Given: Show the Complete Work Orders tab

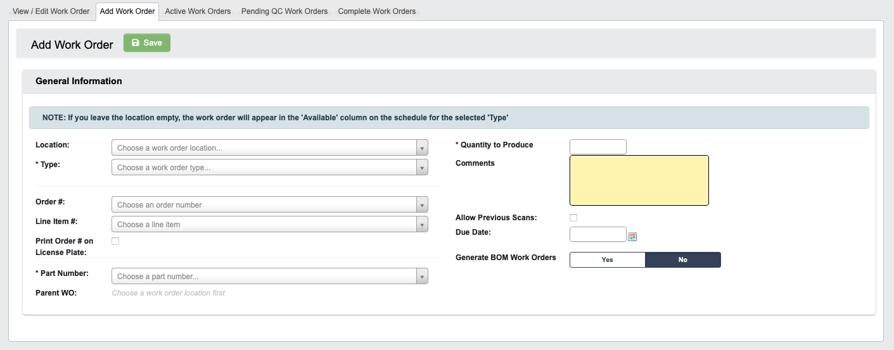Looking at the screenshot, I should click(377, 11).
